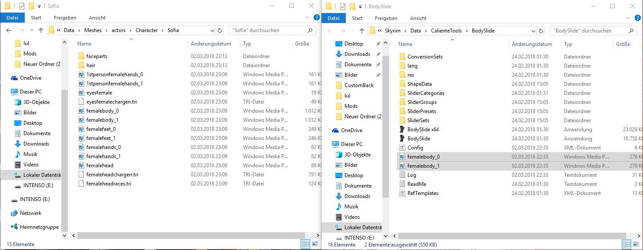Screen dimensions: 643x250
Task: Click the search field in Sofia window
Action: 272,30
